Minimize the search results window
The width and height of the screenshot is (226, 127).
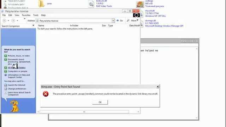125,11
